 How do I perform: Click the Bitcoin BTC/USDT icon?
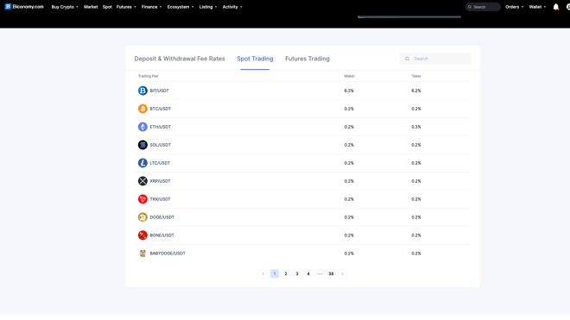coord(142,109)
